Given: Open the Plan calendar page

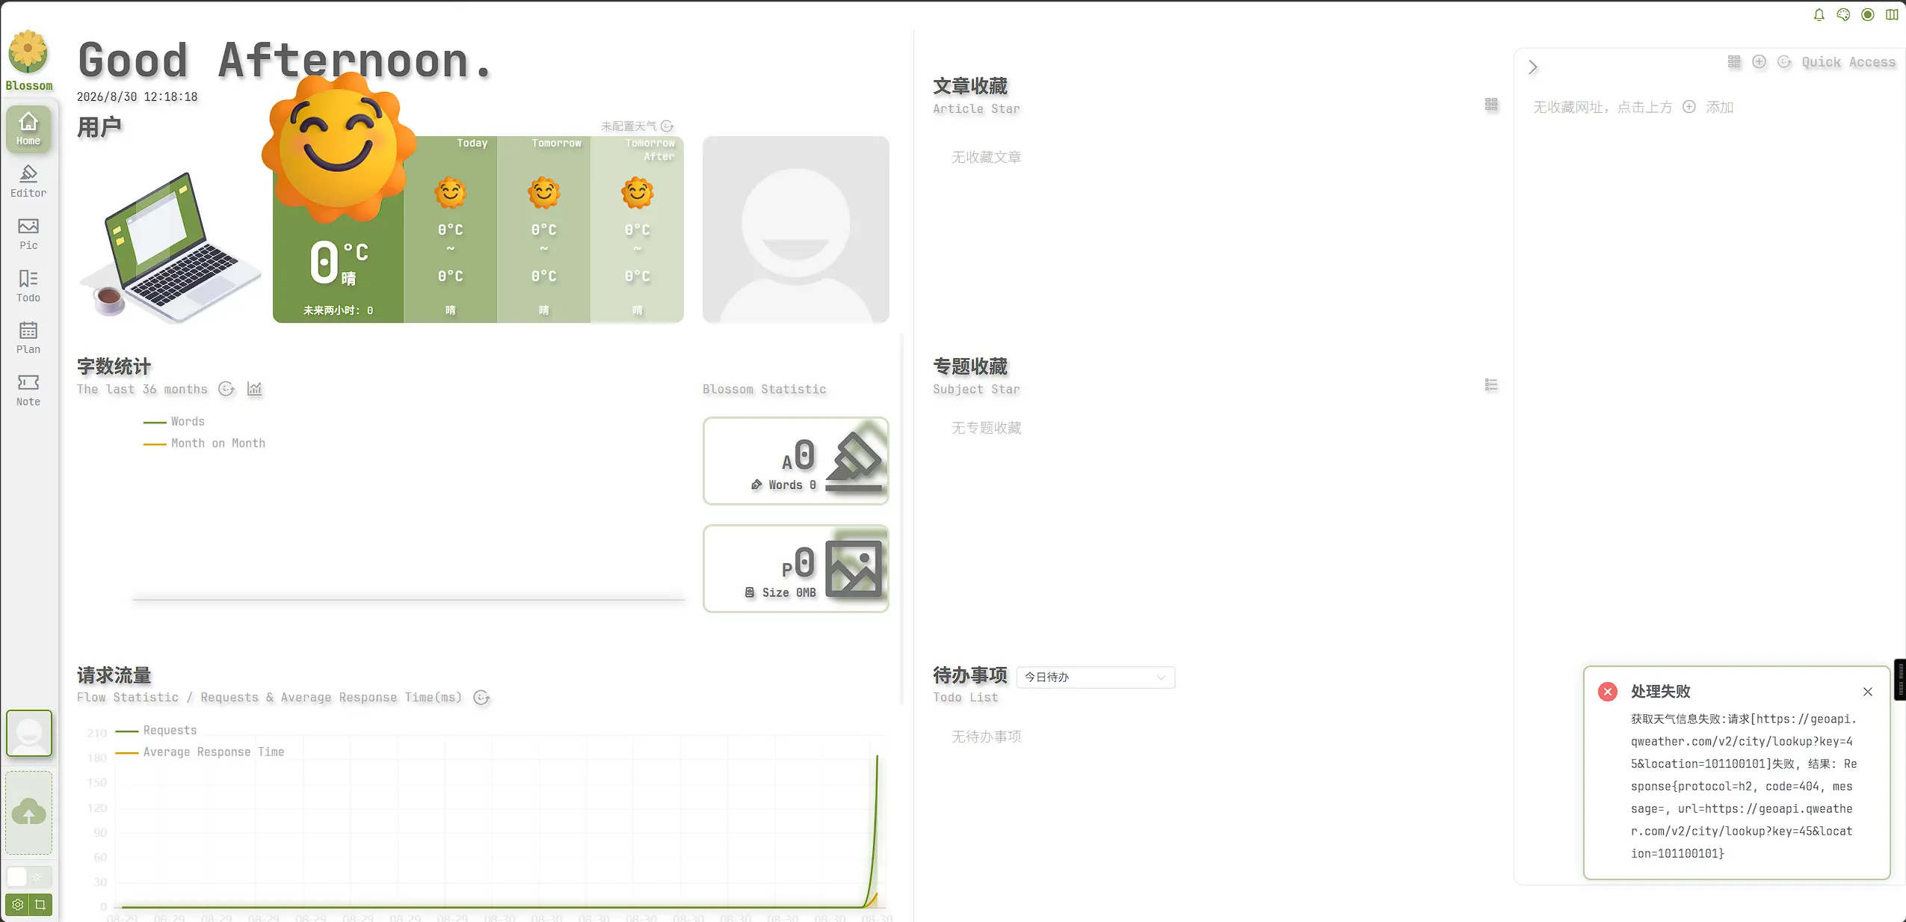Looking at the screenshot, I should point(28,338).
